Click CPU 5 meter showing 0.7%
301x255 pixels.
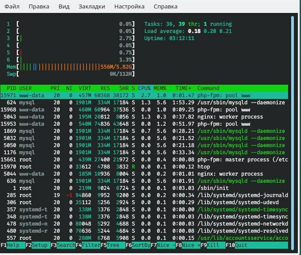click(71, 53)
